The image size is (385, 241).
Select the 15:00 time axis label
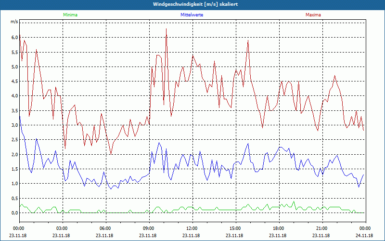point(235,228)
